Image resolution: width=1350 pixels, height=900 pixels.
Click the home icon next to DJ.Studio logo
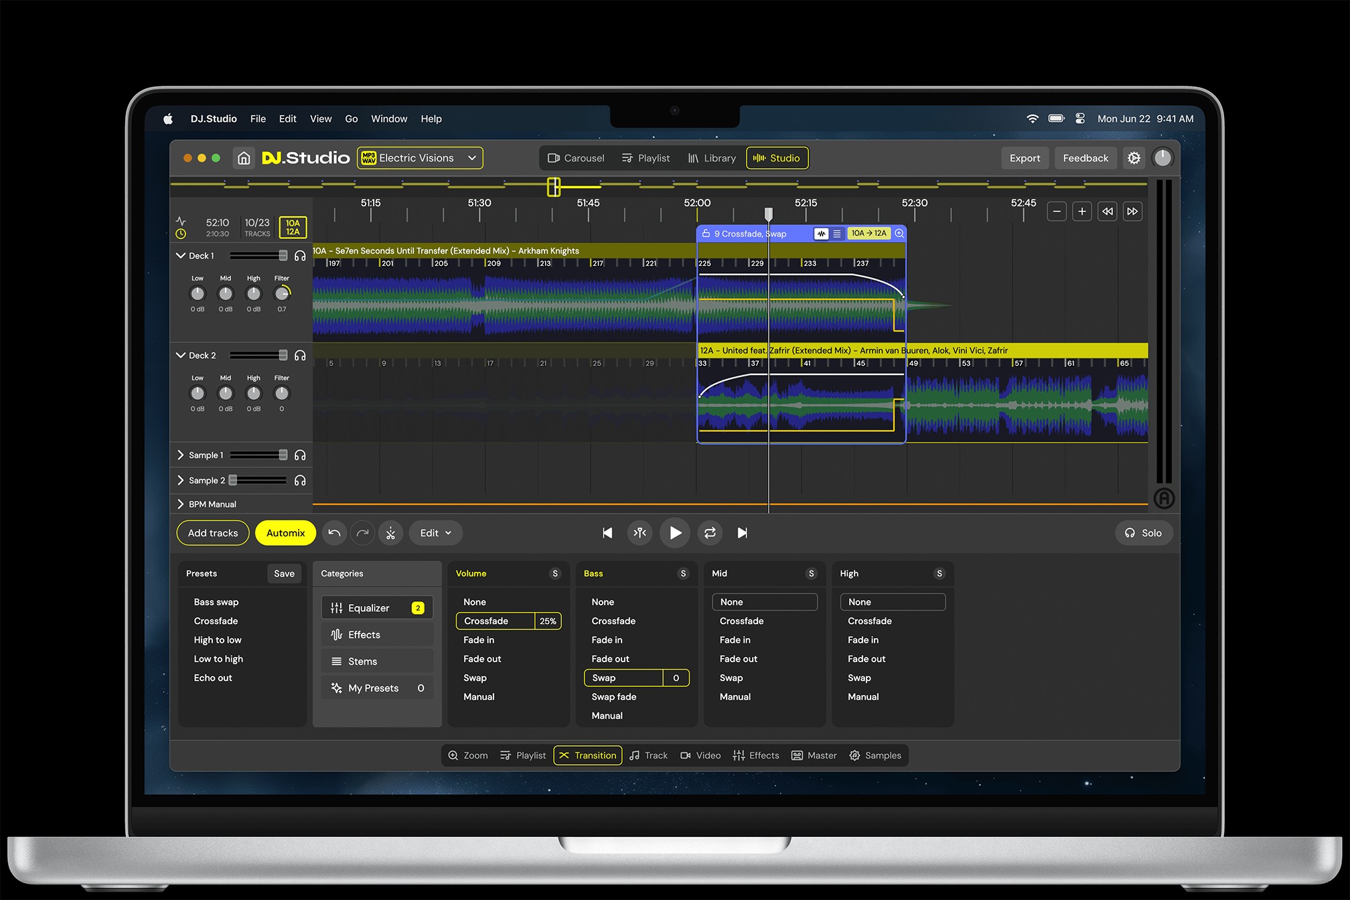244,157
